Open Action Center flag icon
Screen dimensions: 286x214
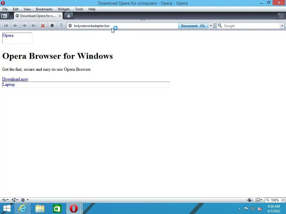tap(246, 209)
